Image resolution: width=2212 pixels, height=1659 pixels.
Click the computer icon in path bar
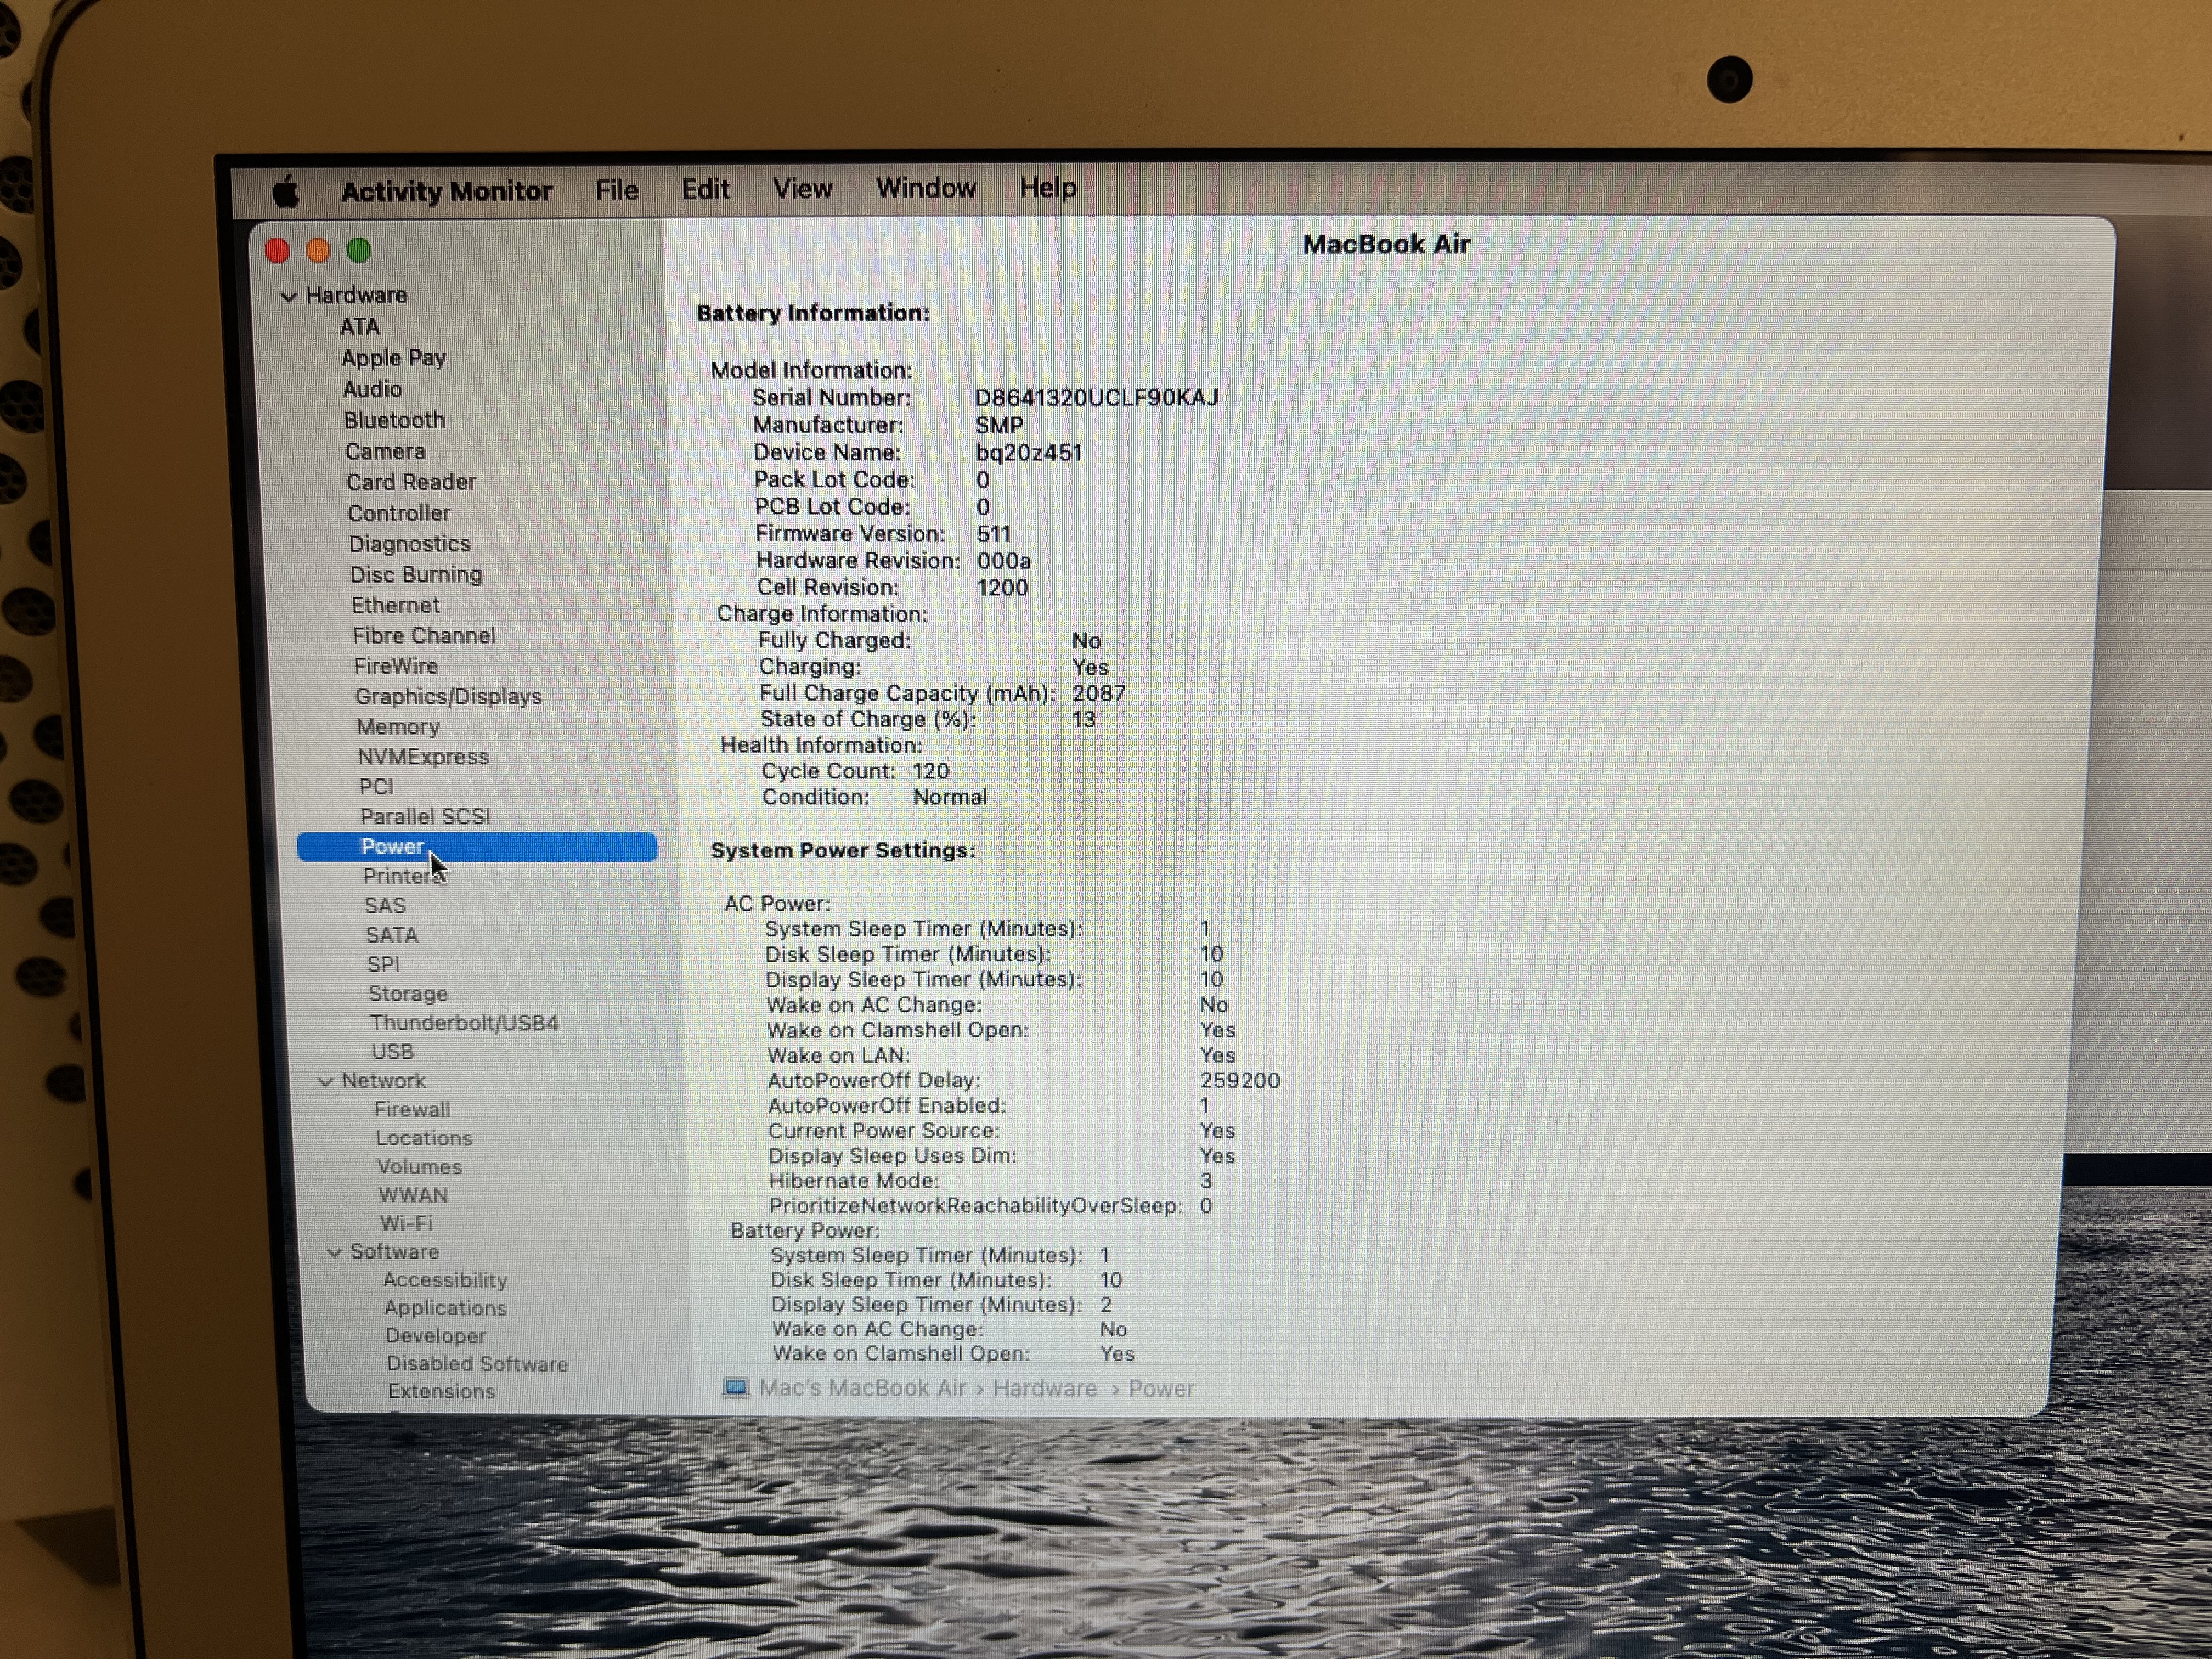tap(736, 1388)
